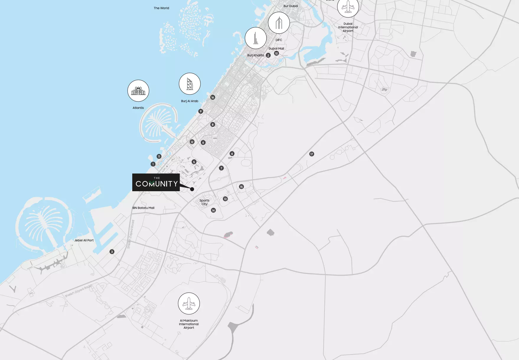Click the Al Maktoum International Airport icon

coord(189,303)
